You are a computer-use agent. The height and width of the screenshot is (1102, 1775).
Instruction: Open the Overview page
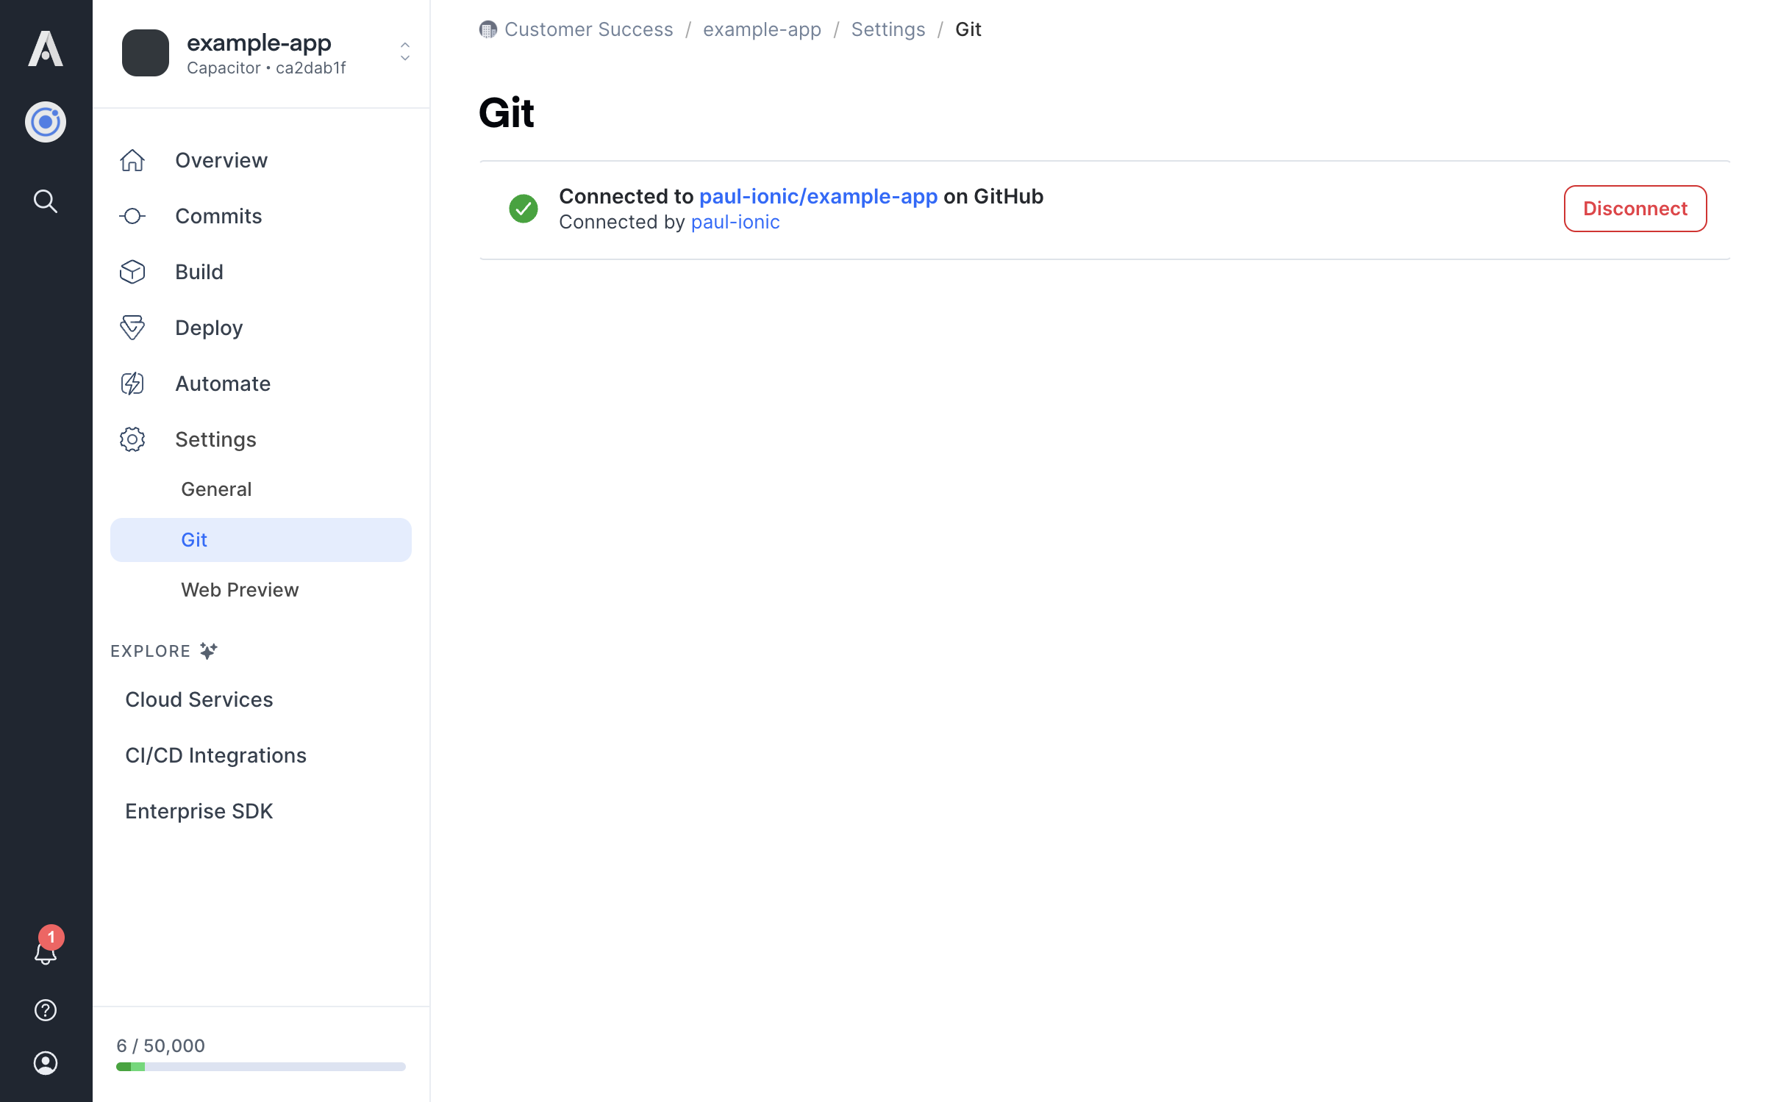221,160
